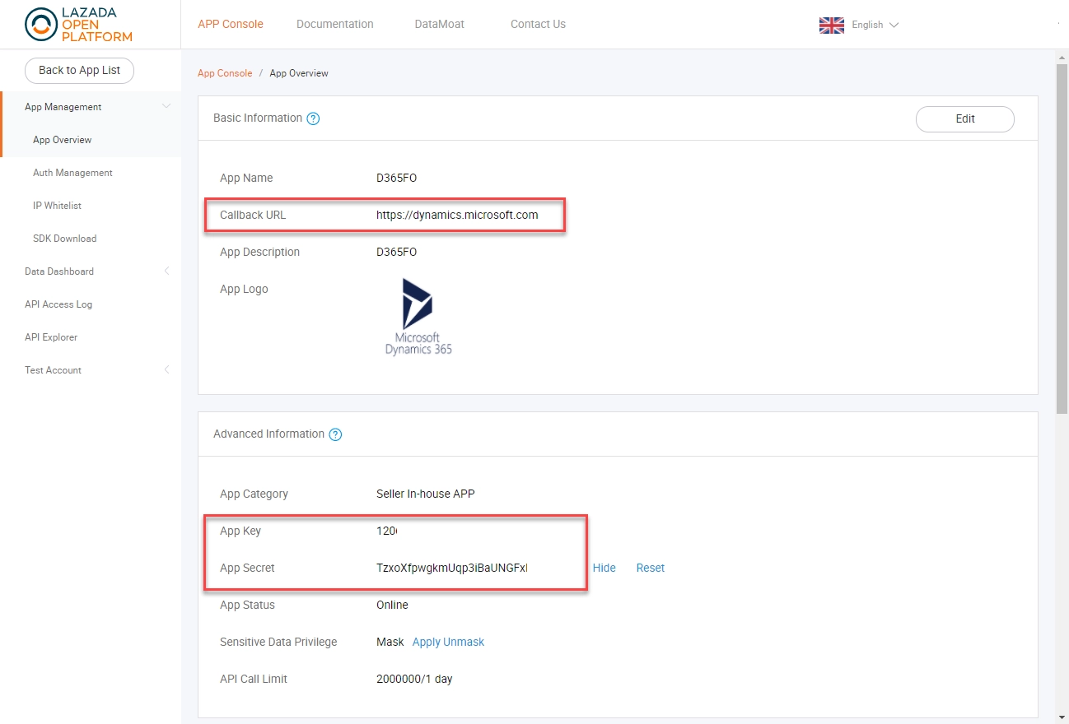Image resolution: width=1069 pixels, height=724 pixels.
Task: Click the Test Account sidebar item
Action: coord(54,370)
